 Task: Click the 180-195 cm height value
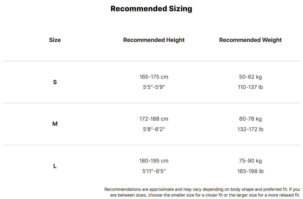(154, 161)
